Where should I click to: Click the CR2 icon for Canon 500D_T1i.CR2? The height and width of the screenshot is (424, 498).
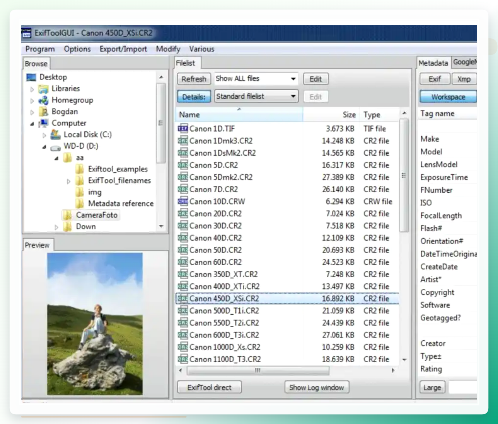point(182,310)
